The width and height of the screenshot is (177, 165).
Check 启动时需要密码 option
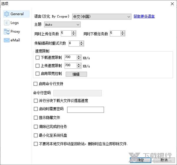click(x=36, y=109)
